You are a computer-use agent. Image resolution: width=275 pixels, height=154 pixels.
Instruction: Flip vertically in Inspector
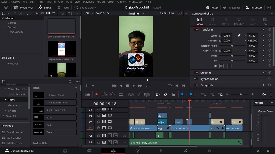click(x=229, y=66)
